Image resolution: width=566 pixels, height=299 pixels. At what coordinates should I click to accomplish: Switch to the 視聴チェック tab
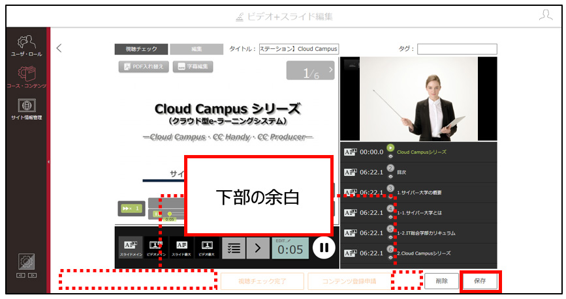(x=141, y=49)
